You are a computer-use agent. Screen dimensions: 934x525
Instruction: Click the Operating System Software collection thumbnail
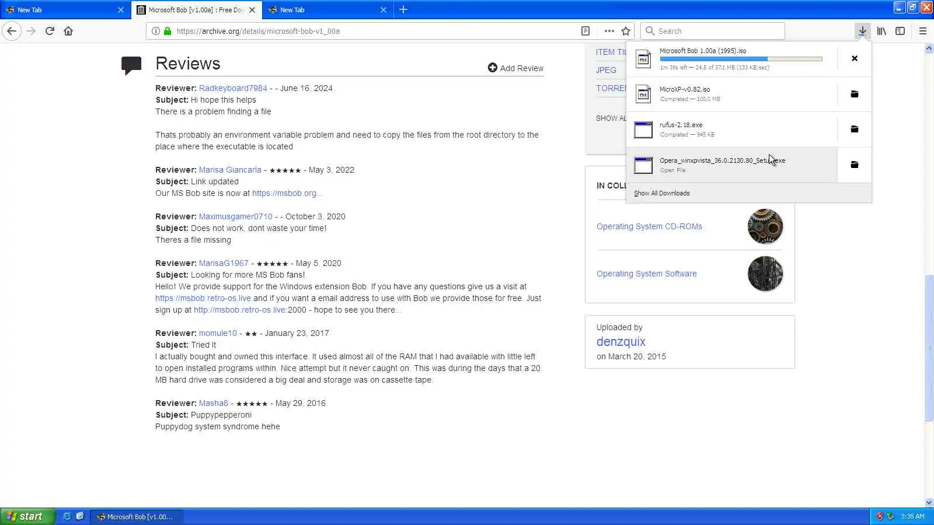click(765, 274)
